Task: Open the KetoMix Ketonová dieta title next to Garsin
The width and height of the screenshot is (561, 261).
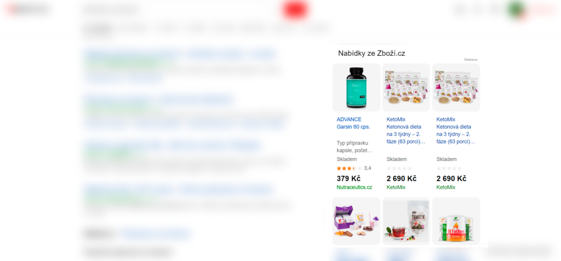Action: tap(406, 130)
